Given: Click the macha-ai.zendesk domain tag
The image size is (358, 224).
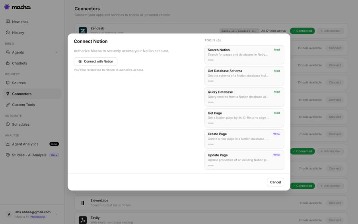Looking at the screenshot, I should (x=239, y=31).
